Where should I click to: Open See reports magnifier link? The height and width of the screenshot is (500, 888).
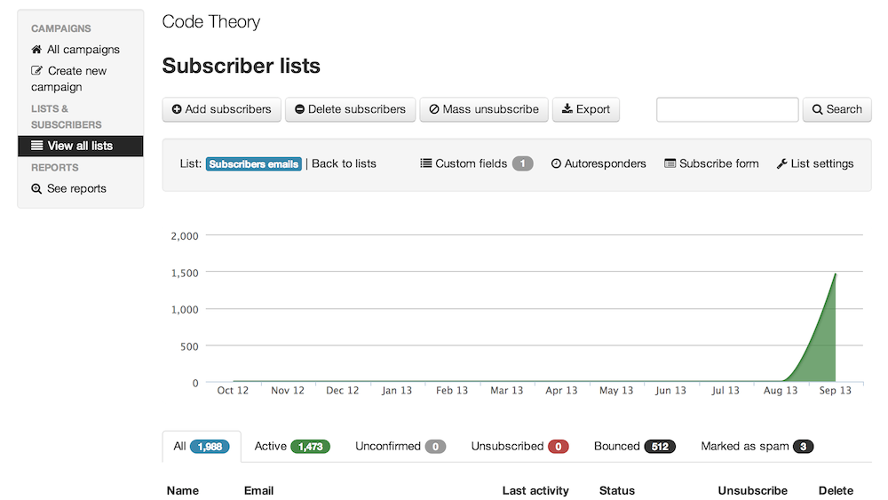[68, 188]
